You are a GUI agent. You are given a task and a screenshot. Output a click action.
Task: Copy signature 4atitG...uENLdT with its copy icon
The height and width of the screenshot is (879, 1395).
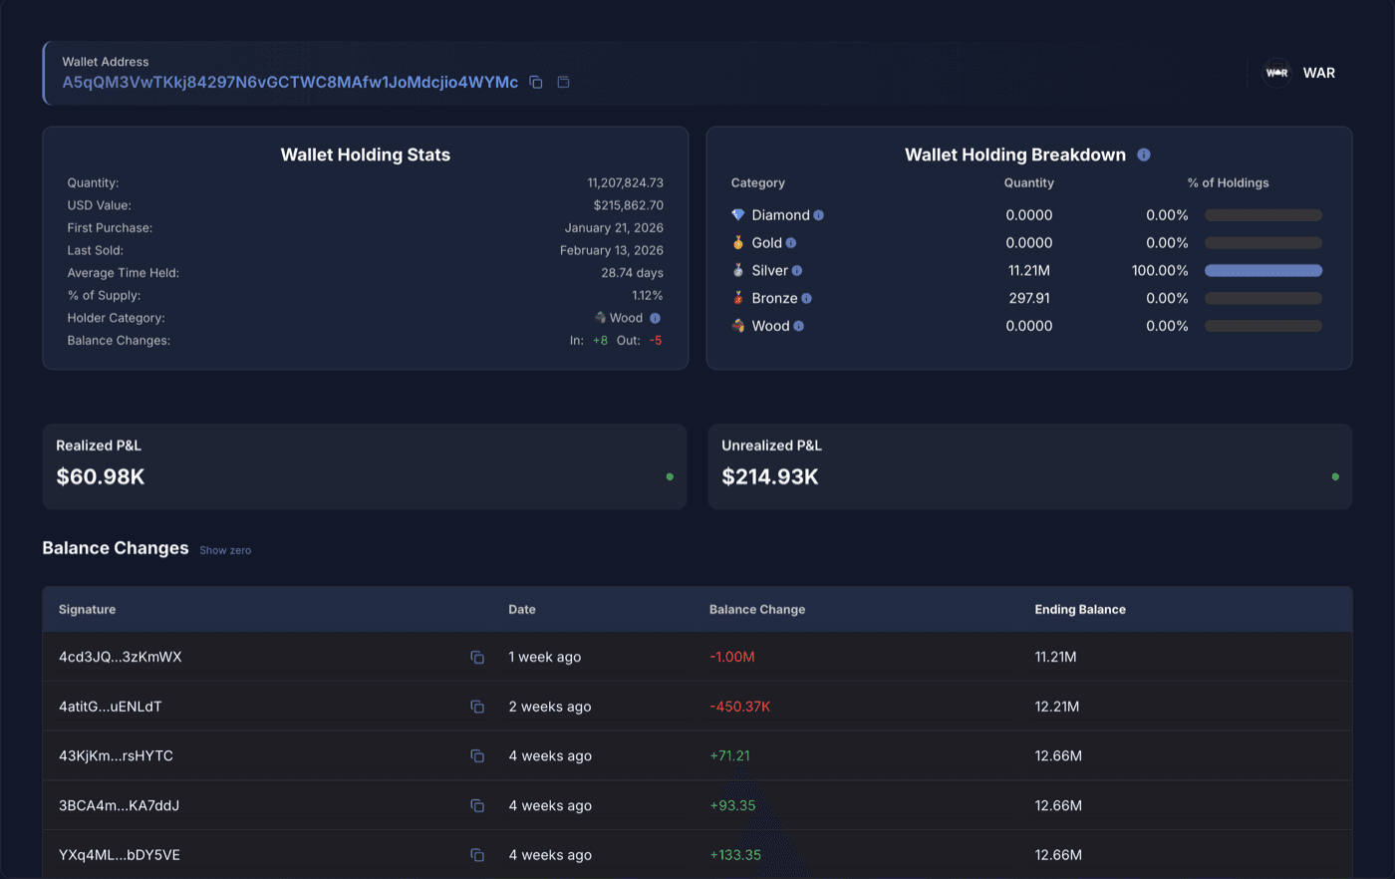point(476,706)
